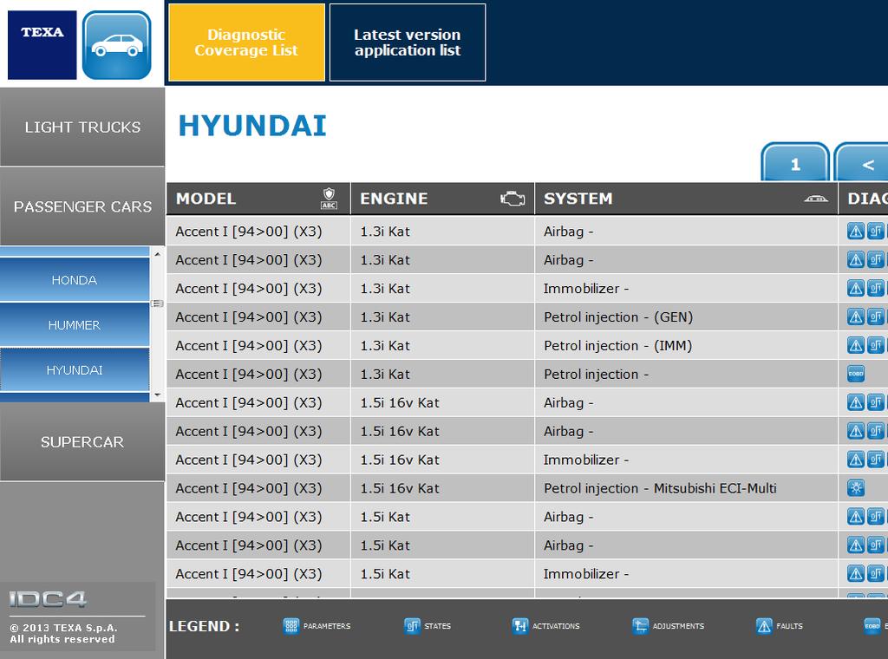Click the ACTIVATIONS legend icon
The width and height of the screenshot is (888, 659).
click(519, 625)
